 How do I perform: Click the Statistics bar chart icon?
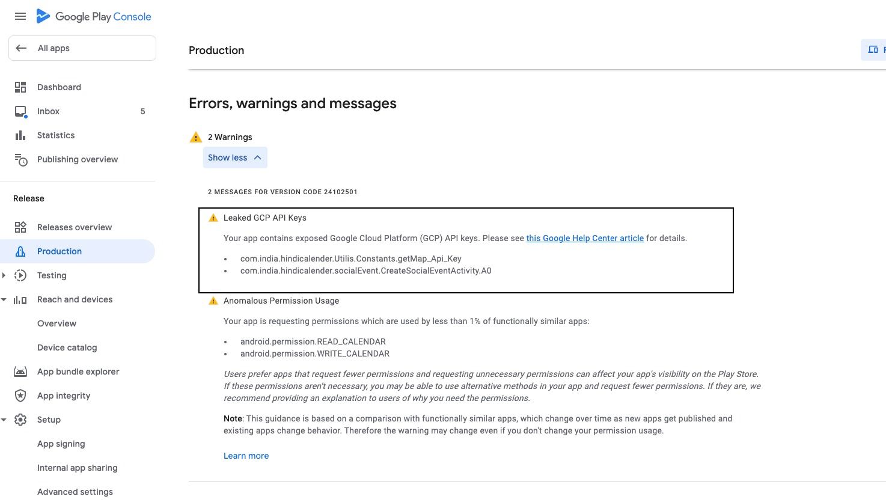20,135
